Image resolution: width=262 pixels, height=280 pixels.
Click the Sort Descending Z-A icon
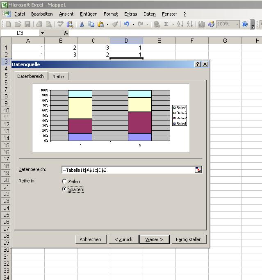click(x=190, y=24)
